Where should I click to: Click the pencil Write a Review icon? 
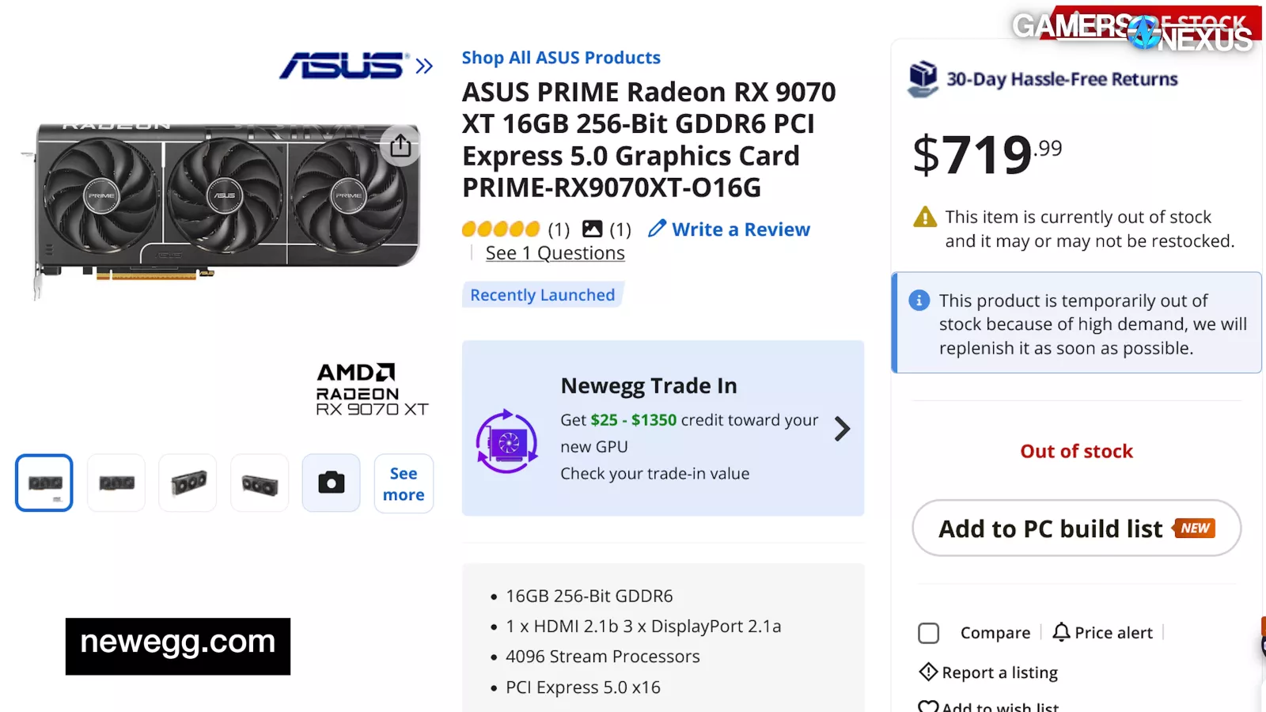pos(657,229)
